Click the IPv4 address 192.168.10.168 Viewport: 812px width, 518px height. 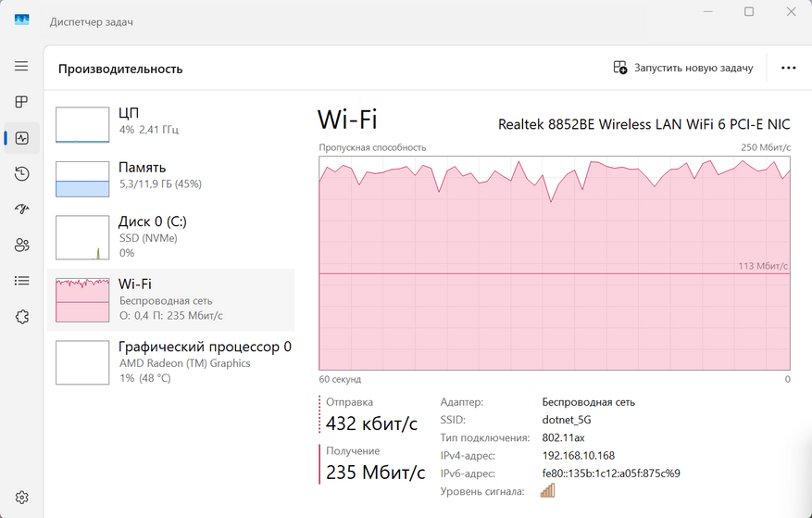tap(578, 456)
